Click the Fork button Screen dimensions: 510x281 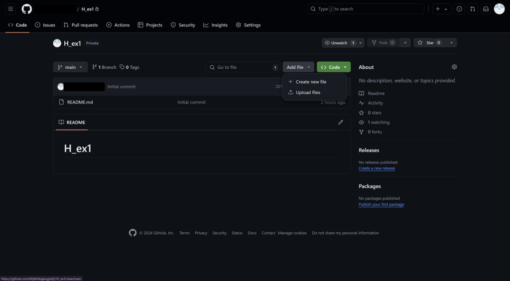(x=383, y=43)
